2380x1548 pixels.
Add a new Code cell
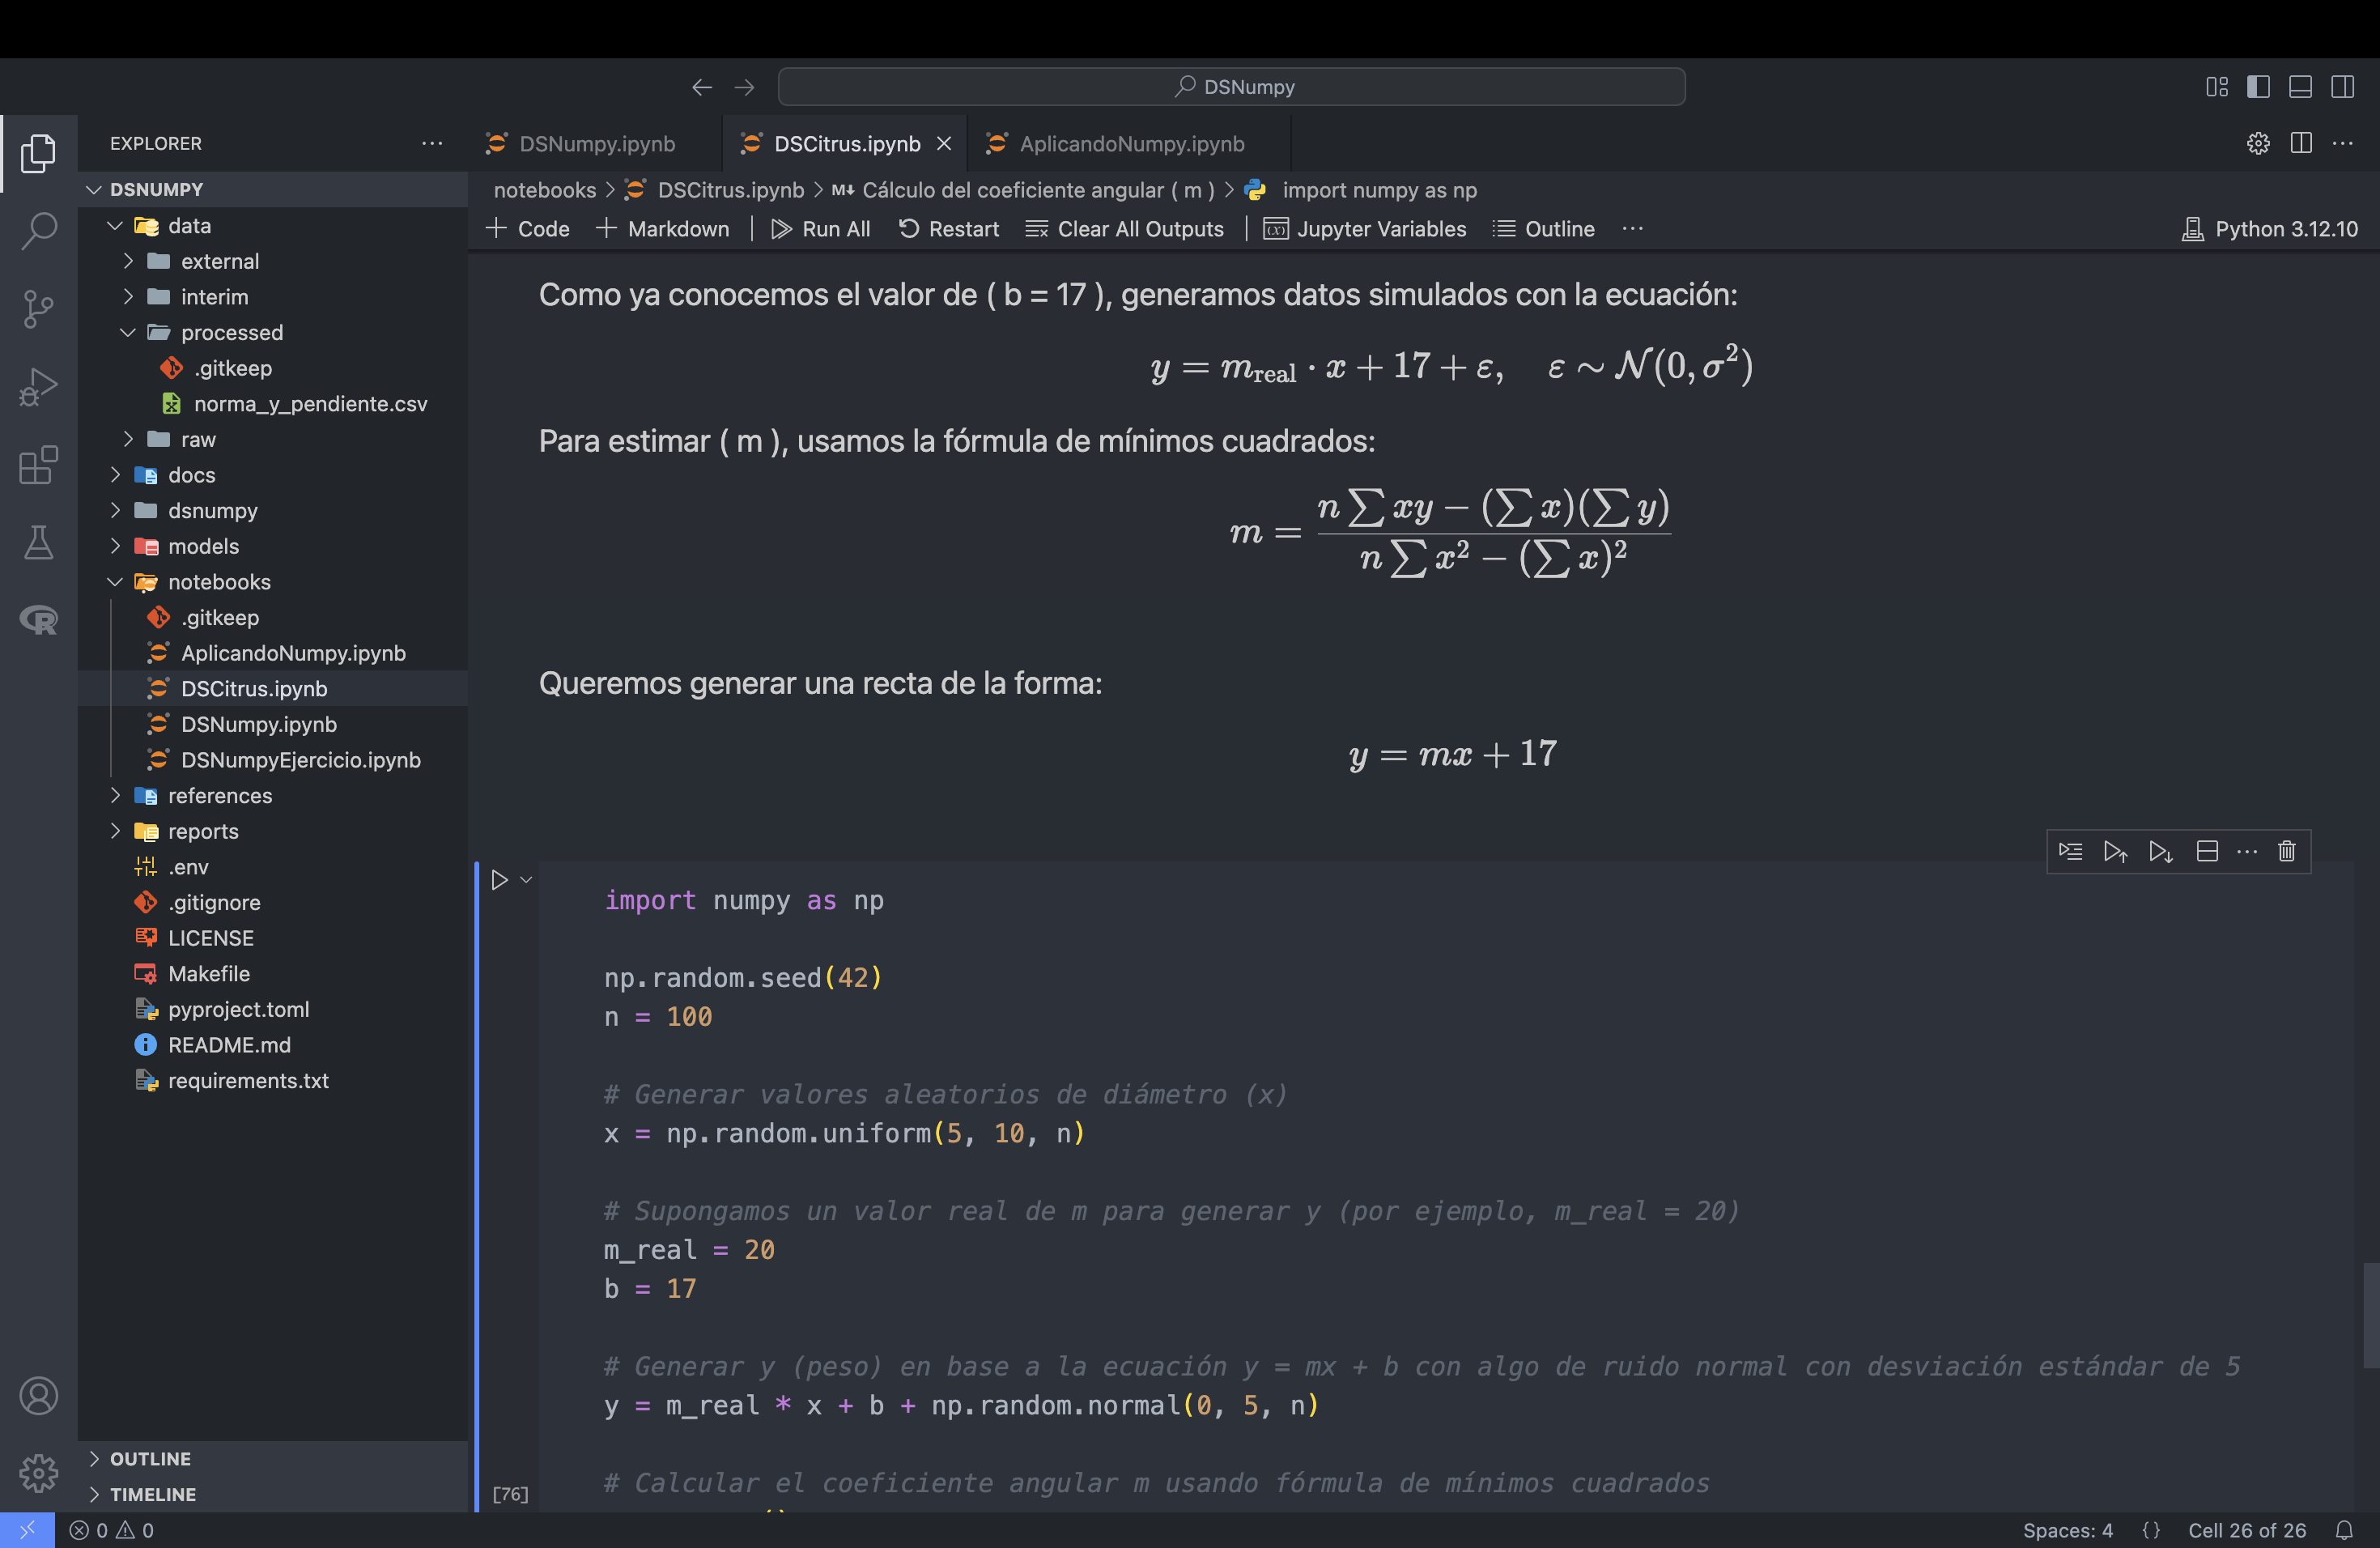point(527,229)
